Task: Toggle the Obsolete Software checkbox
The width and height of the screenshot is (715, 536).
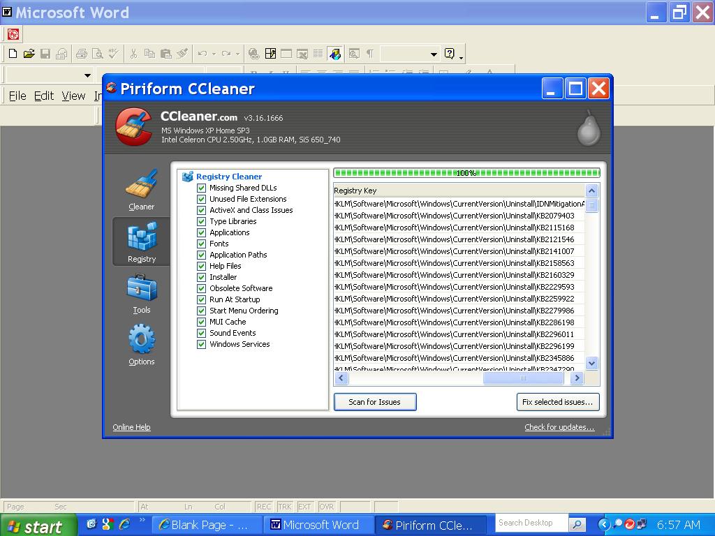Action: 201,288
